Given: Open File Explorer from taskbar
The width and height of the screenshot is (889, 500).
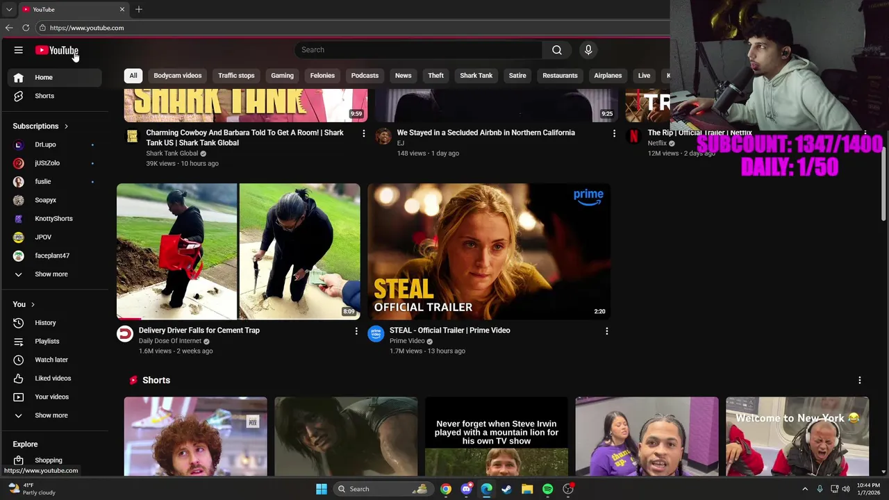Looking at the screenshot, I should (527, 489).
